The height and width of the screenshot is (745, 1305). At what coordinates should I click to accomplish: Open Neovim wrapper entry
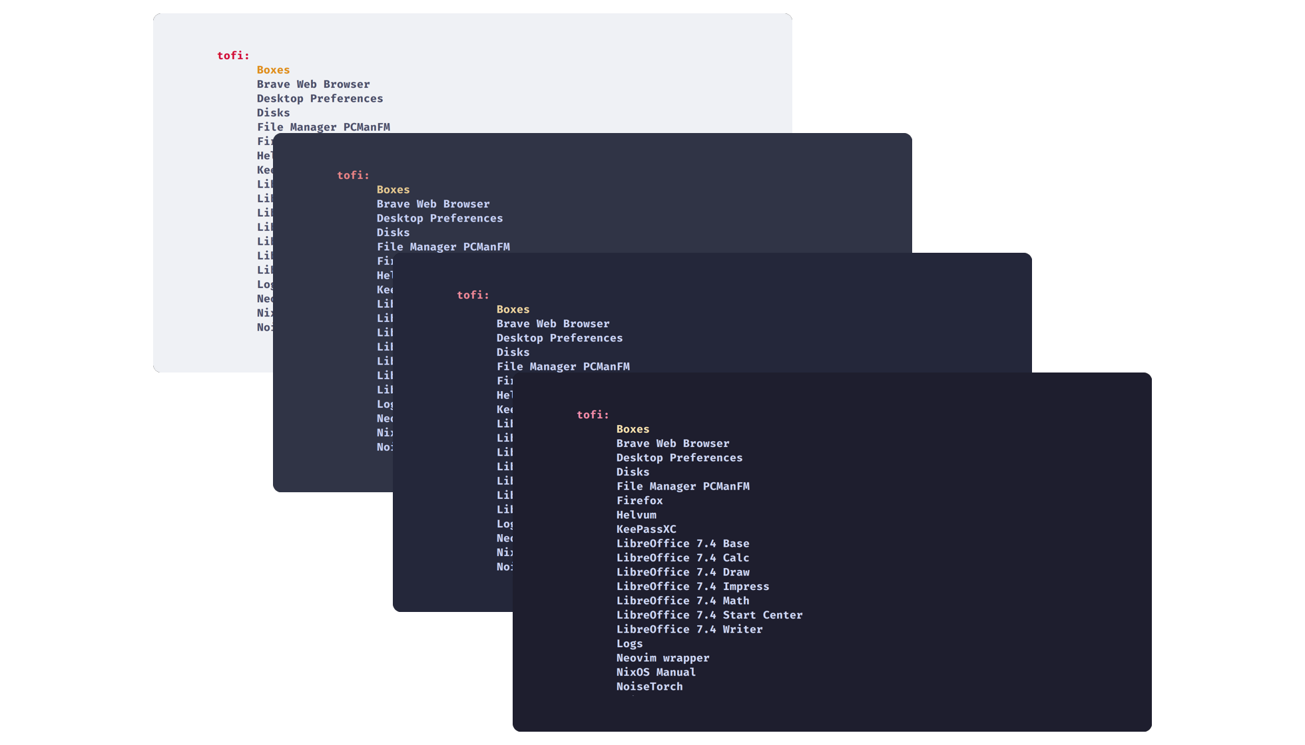662,658
